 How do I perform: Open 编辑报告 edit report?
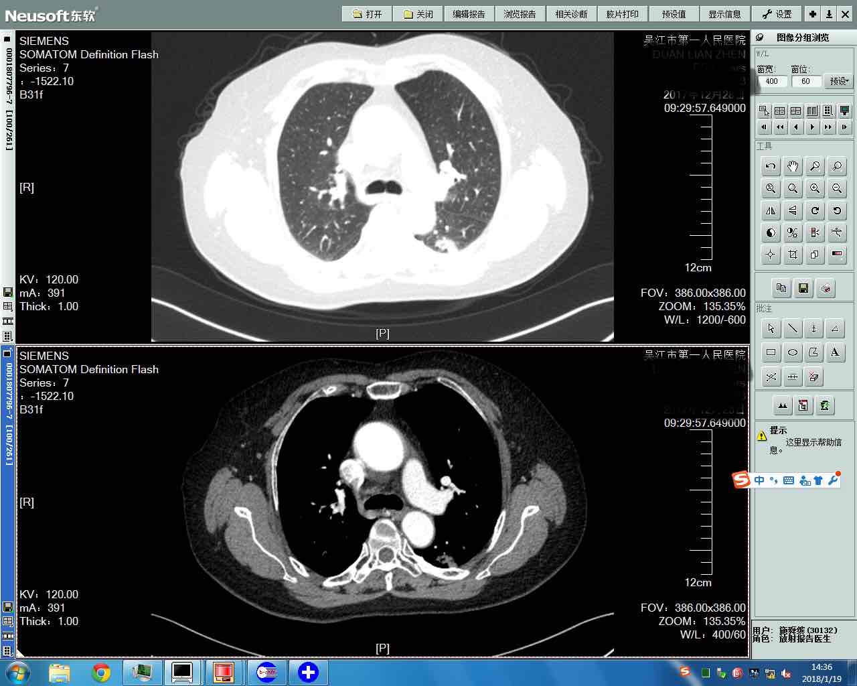click(469, 14)
